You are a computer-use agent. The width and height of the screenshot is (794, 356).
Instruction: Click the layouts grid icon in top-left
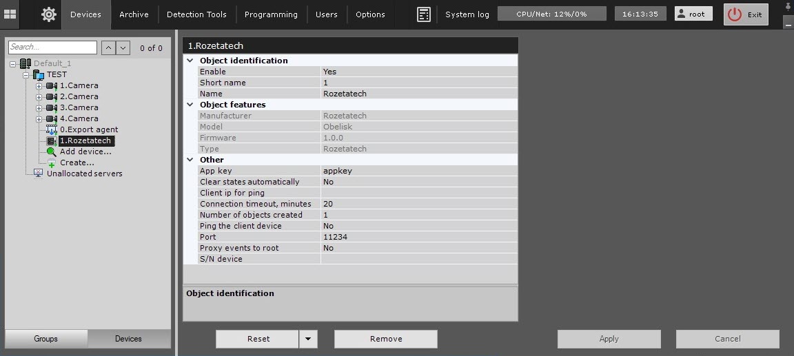10,14
